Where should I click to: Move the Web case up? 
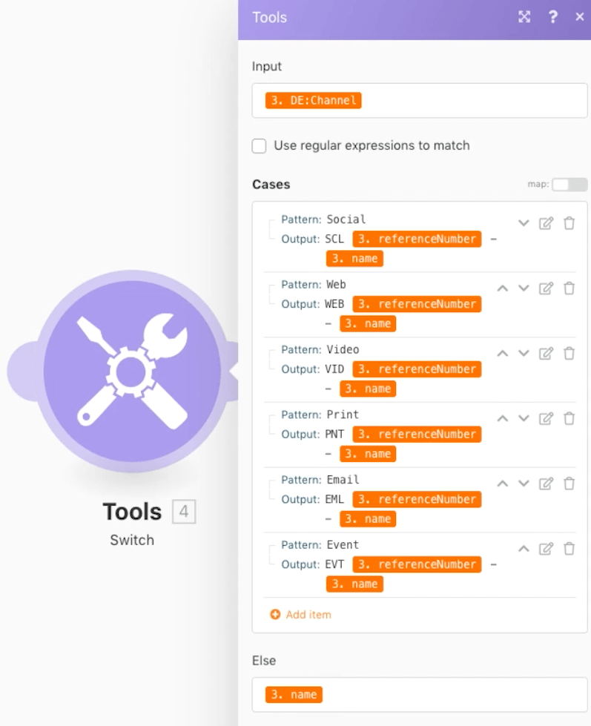503,288
